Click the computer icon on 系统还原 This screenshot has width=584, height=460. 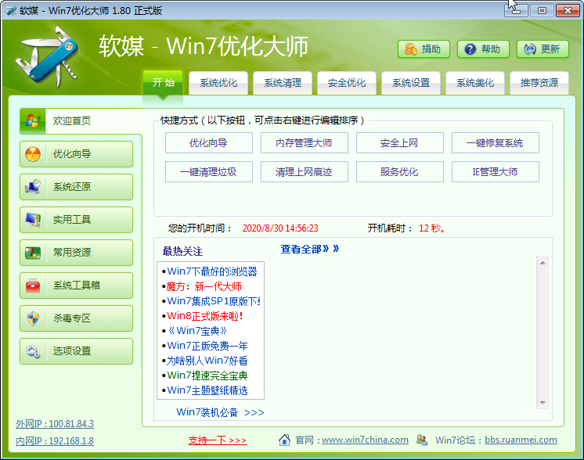point(33,187)
